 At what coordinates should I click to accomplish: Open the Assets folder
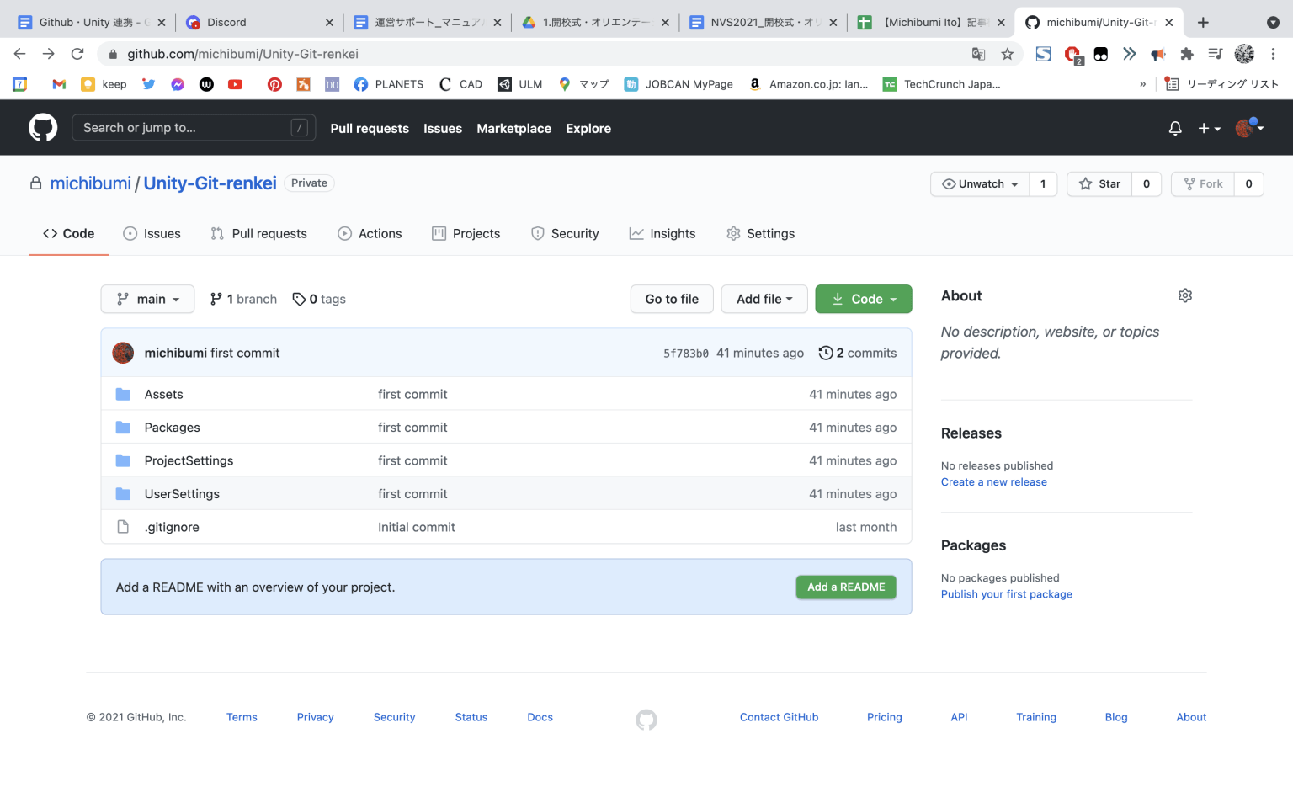pyautogui.click(x=163, y=393)
